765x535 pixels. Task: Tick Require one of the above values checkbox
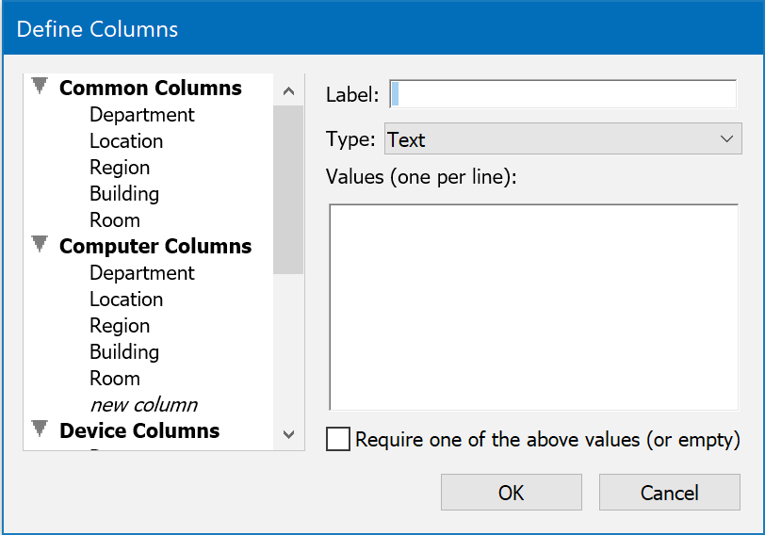click(x=337, y=439)
